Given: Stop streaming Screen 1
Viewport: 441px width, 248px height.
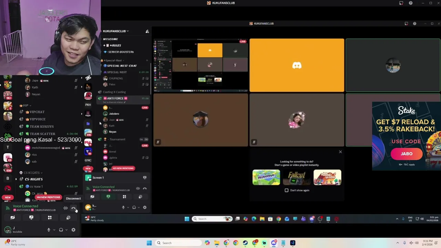Looking at the screenshot, I should [145, 178].
